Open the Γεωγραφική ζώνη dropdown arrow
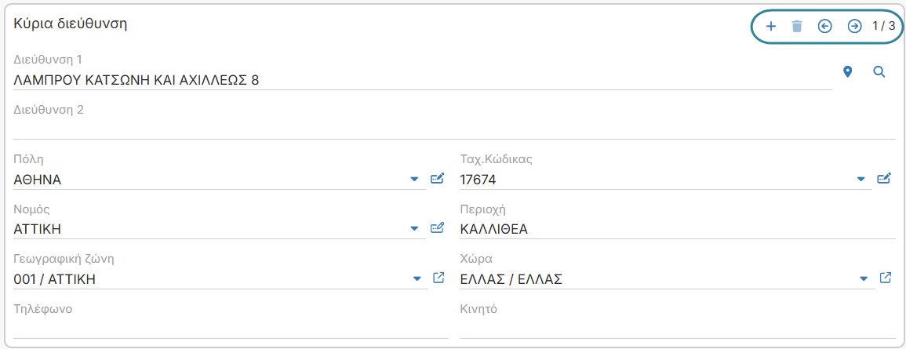 (417, 279)
